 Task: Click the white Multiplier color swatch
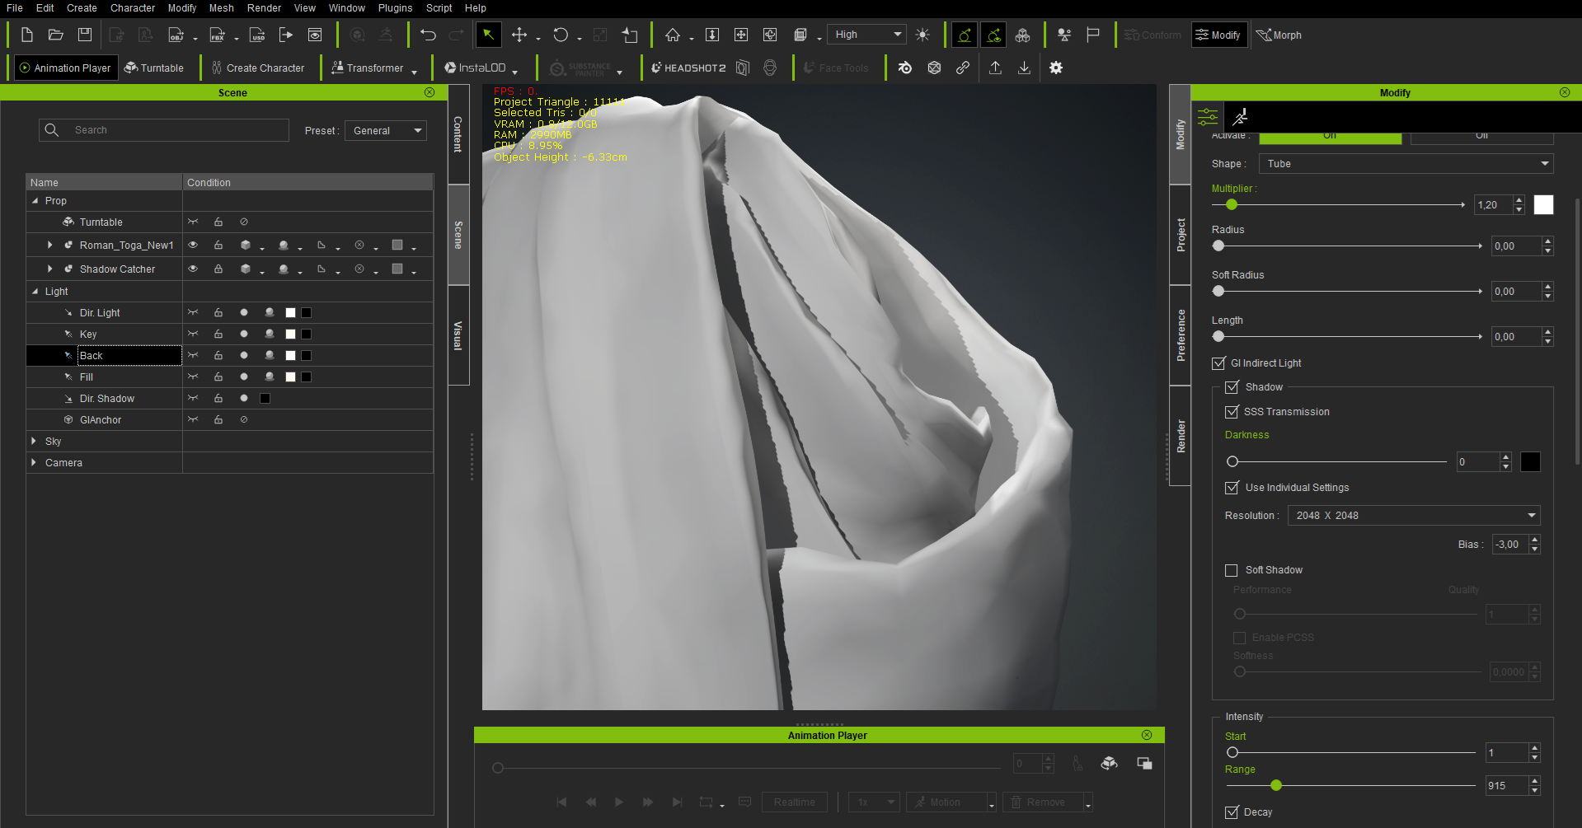[1543, 204]
